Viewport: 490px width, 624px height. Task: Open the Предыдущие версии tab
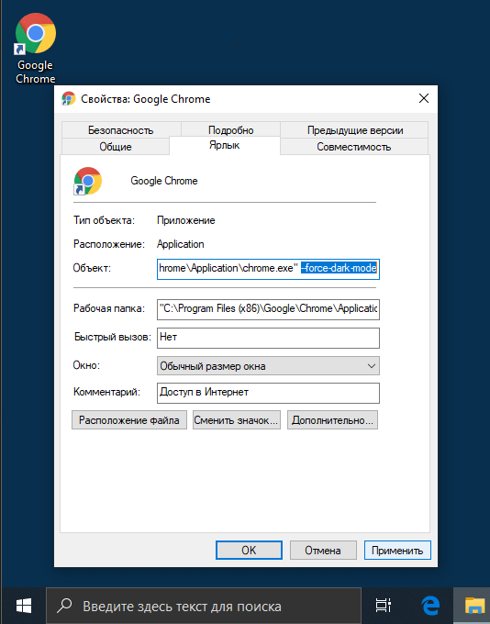tap(355, 130)
